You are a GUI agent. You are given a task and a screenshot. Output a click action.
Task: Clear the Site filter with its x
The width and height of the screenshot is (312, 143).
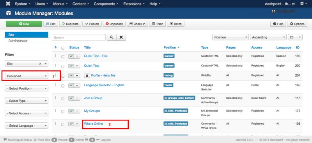(x=40, y=64)
